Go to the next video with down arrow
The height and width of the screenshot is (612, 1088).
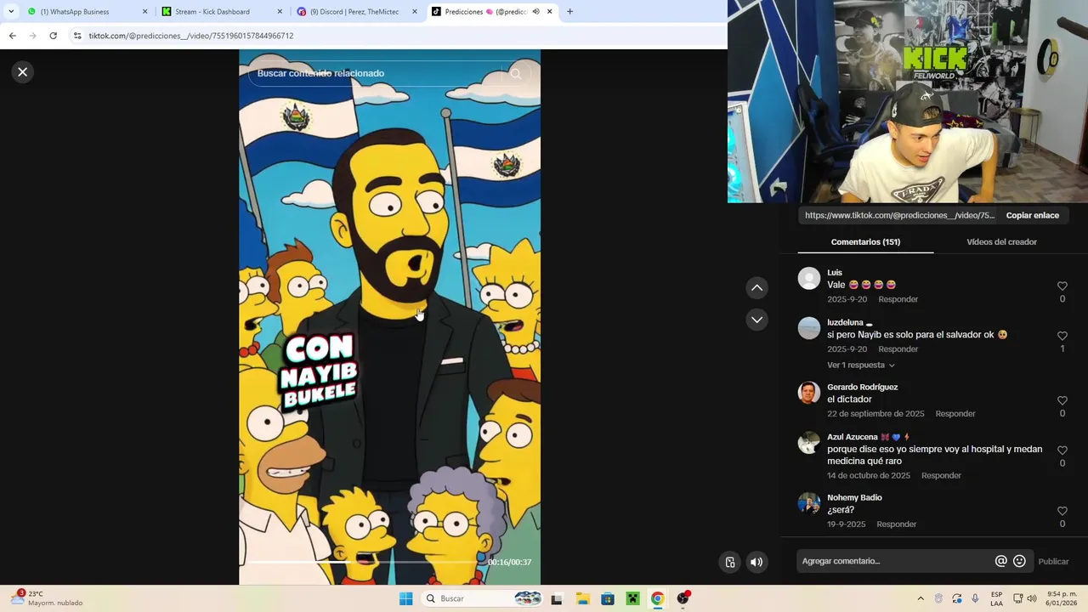point(756,320)
